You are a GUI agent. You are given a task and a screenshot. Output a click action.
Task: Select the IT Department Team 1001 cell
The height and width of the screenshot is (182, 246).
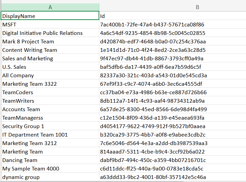[50, 135]
